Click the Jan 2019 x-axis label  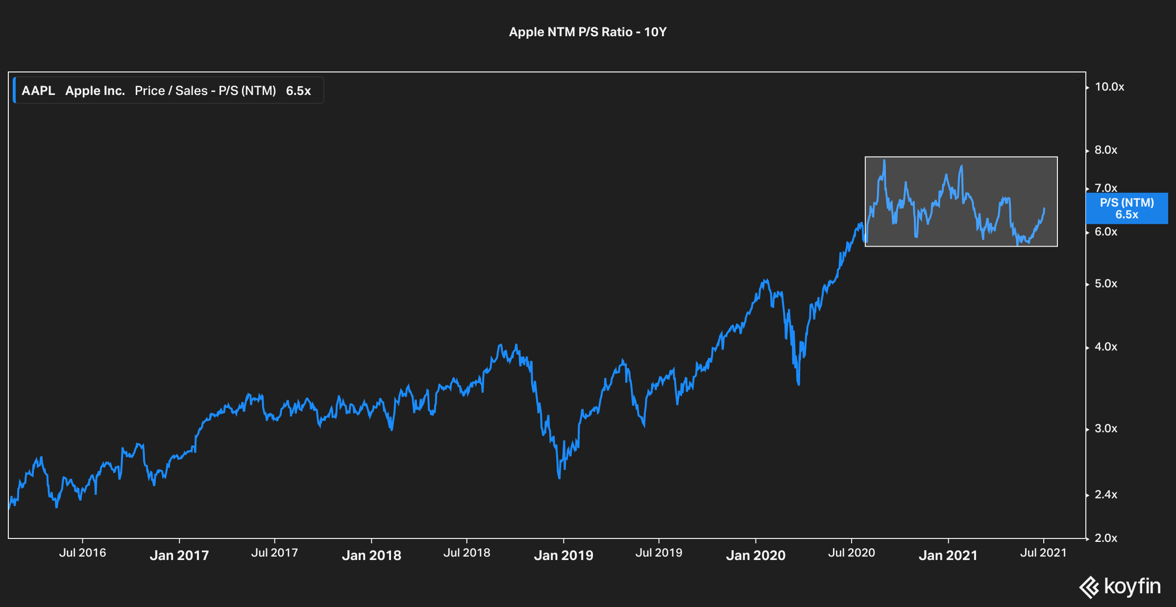pos(563,556)
